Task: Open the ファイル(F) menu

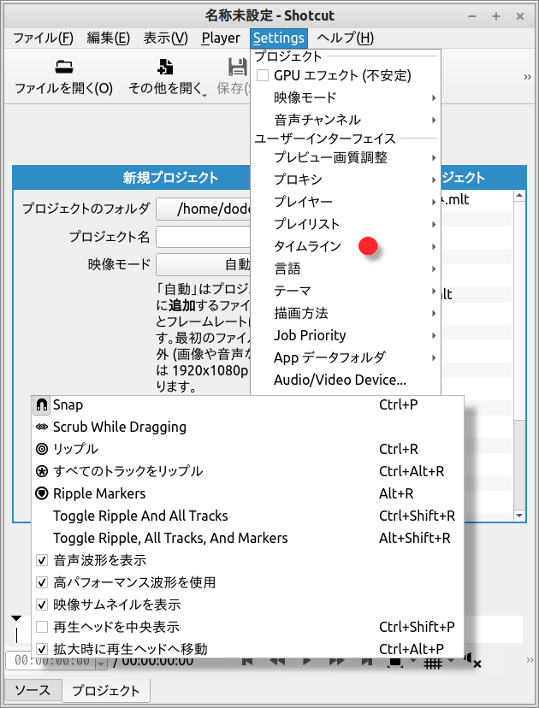Action: (x=43, y=38)
